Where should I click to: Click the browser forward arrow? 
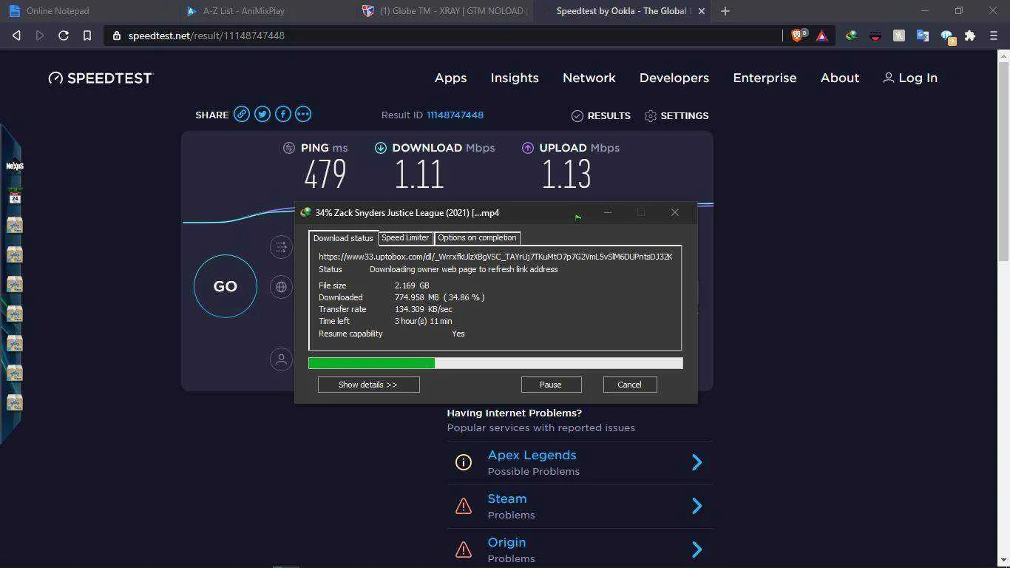tap(40, 35)
